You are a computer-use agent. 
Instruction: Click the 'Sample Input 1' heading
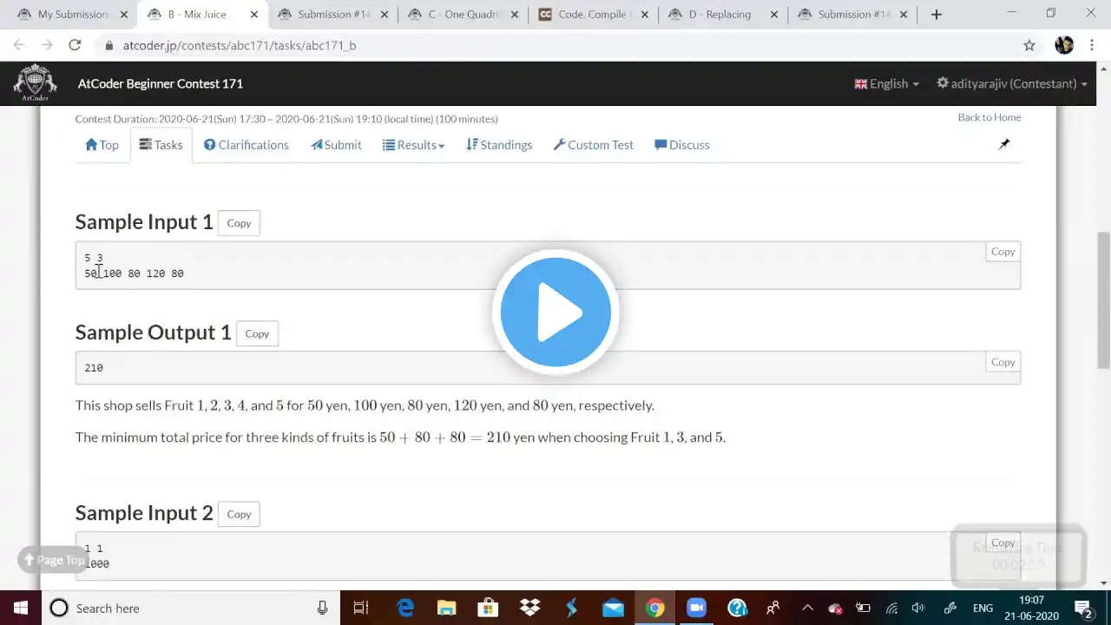(x=144, y=222)
